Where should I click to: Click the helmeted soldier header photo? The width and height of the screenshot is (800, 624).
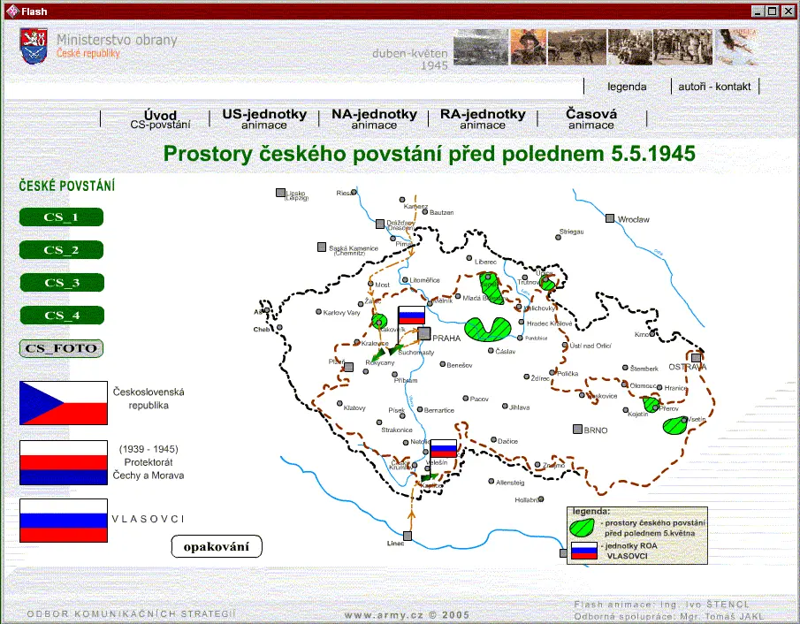click(x=528, y=47)
